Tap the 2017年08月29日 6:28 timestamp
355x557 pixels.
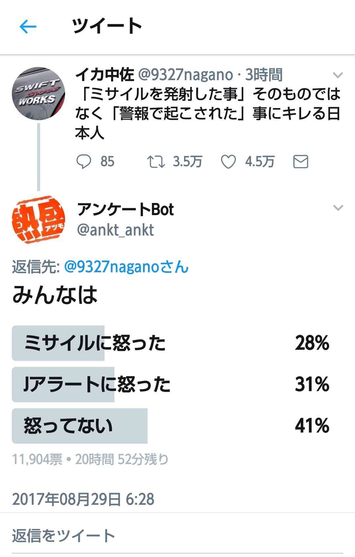[x=83, y=499]
